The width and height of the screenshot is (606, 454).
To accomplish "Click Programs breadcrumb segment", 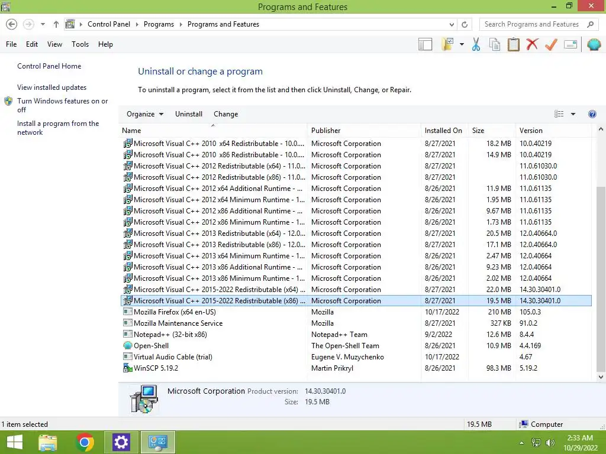I will 159,24.
